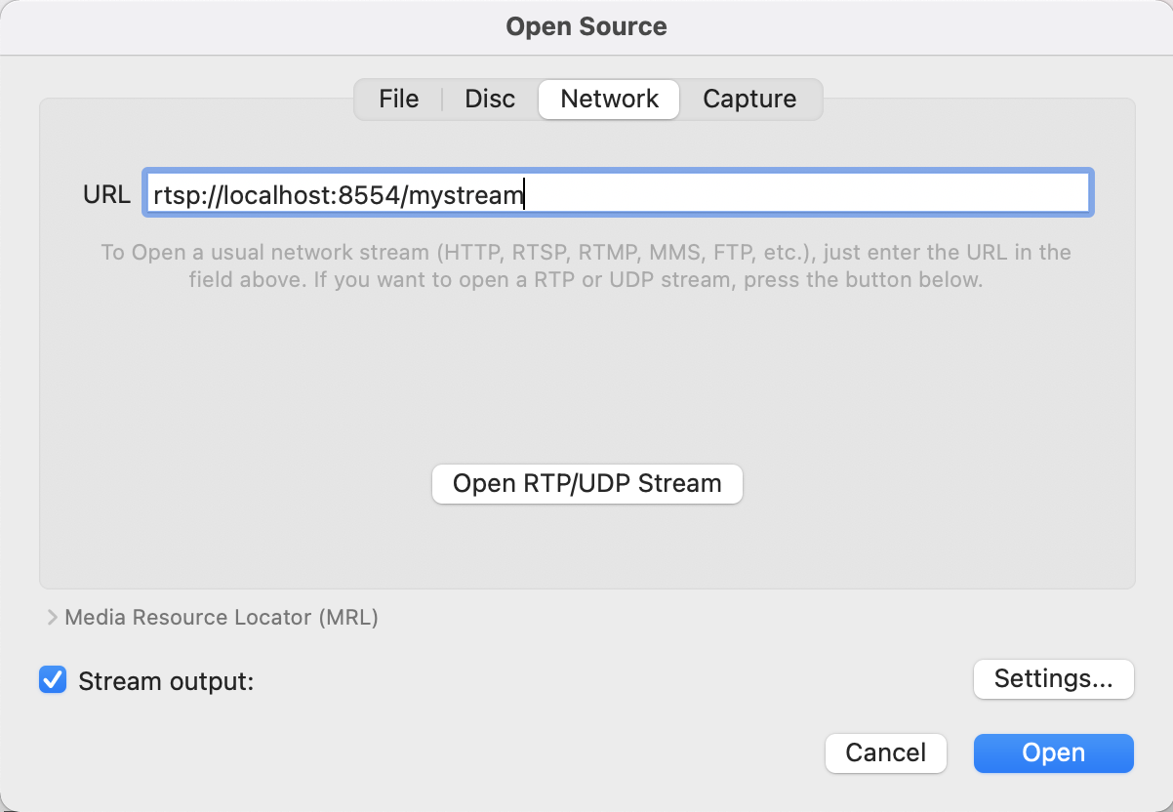Open the Disc tab
Viewport: 1173px width, 812px height.
[490, 100]
